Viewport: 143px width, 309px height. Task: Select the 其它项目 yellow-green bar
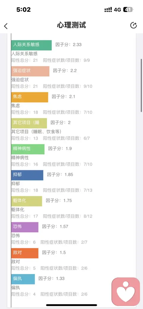[x=29, y=123]
